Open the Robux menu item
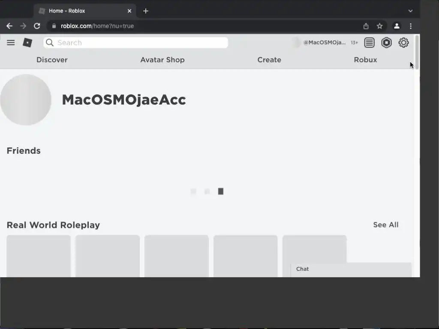The width and height of the screenshot is (439, 329). pos(365,60)
